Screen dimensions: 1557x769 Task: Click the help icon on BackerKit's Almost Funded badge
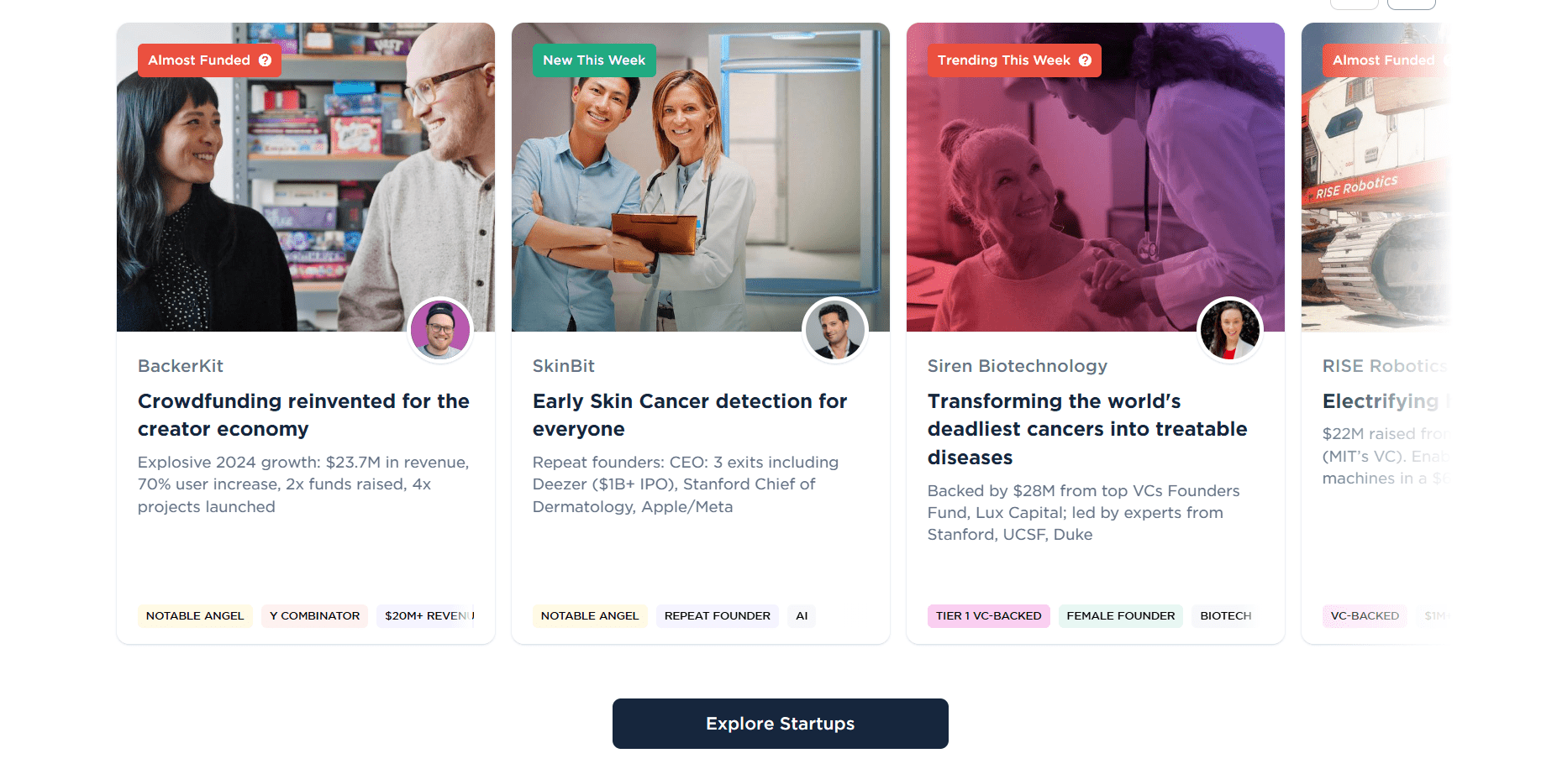coord(265,60)
